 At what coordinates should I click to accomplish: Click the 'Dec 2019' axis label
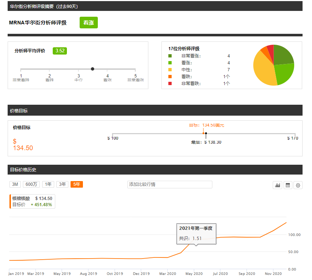(141, 273)
